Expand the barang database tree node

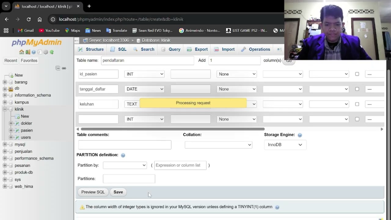coord(5,82)
